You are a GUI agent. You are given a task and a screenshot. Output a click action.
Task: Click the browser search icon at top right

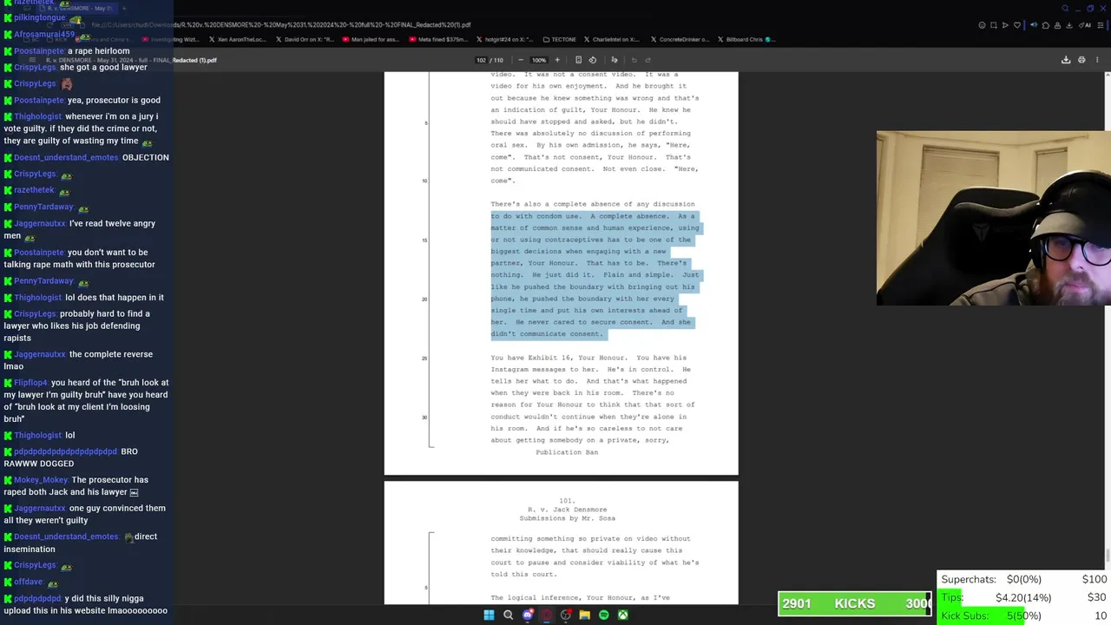pos(1066,9)
